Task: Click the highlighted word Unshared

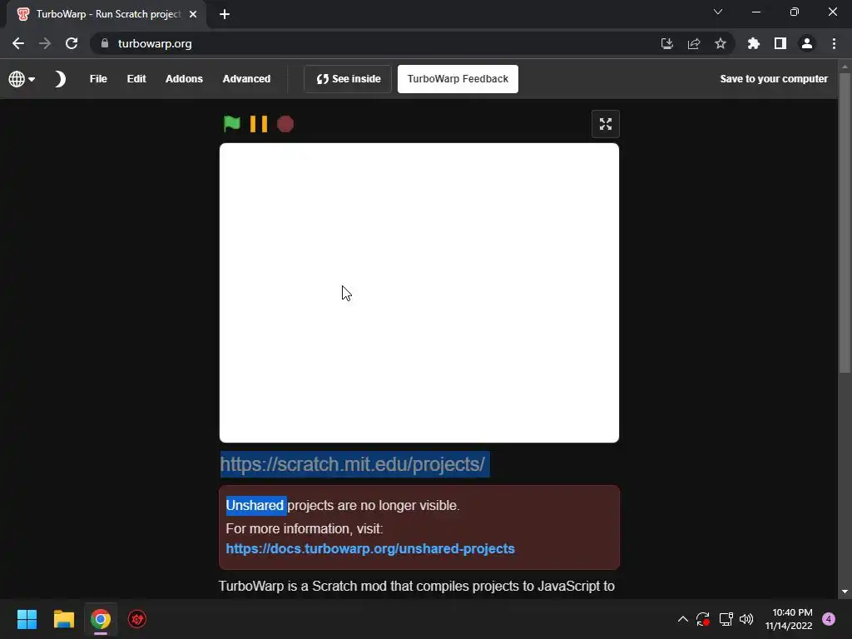Action: 255,505
